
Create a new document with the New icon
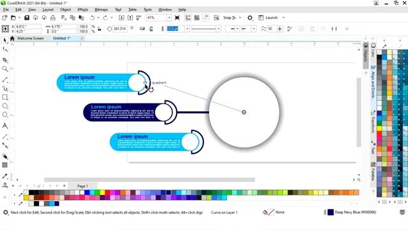pos(4,18)
